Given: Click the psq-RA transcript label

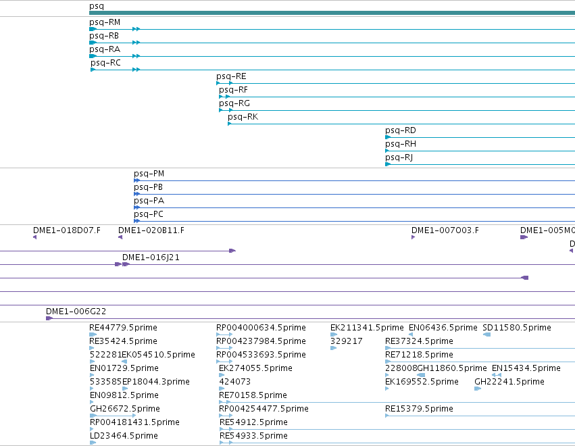Looking at the screenshot, I should (105, 49).
